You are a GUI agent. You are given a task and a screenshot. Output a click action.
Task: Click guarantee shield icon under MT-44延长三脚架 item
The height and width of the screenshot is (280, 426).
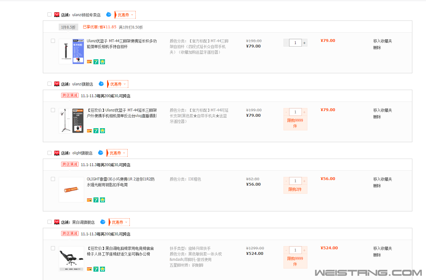102,131
